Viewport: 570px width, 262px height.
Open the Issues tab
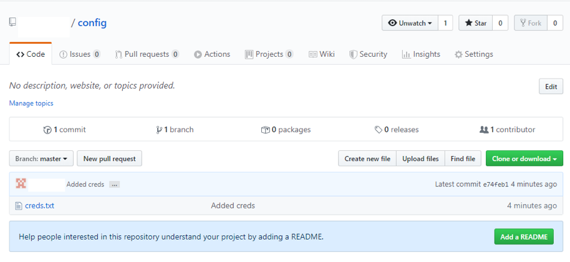click(80, 54)
